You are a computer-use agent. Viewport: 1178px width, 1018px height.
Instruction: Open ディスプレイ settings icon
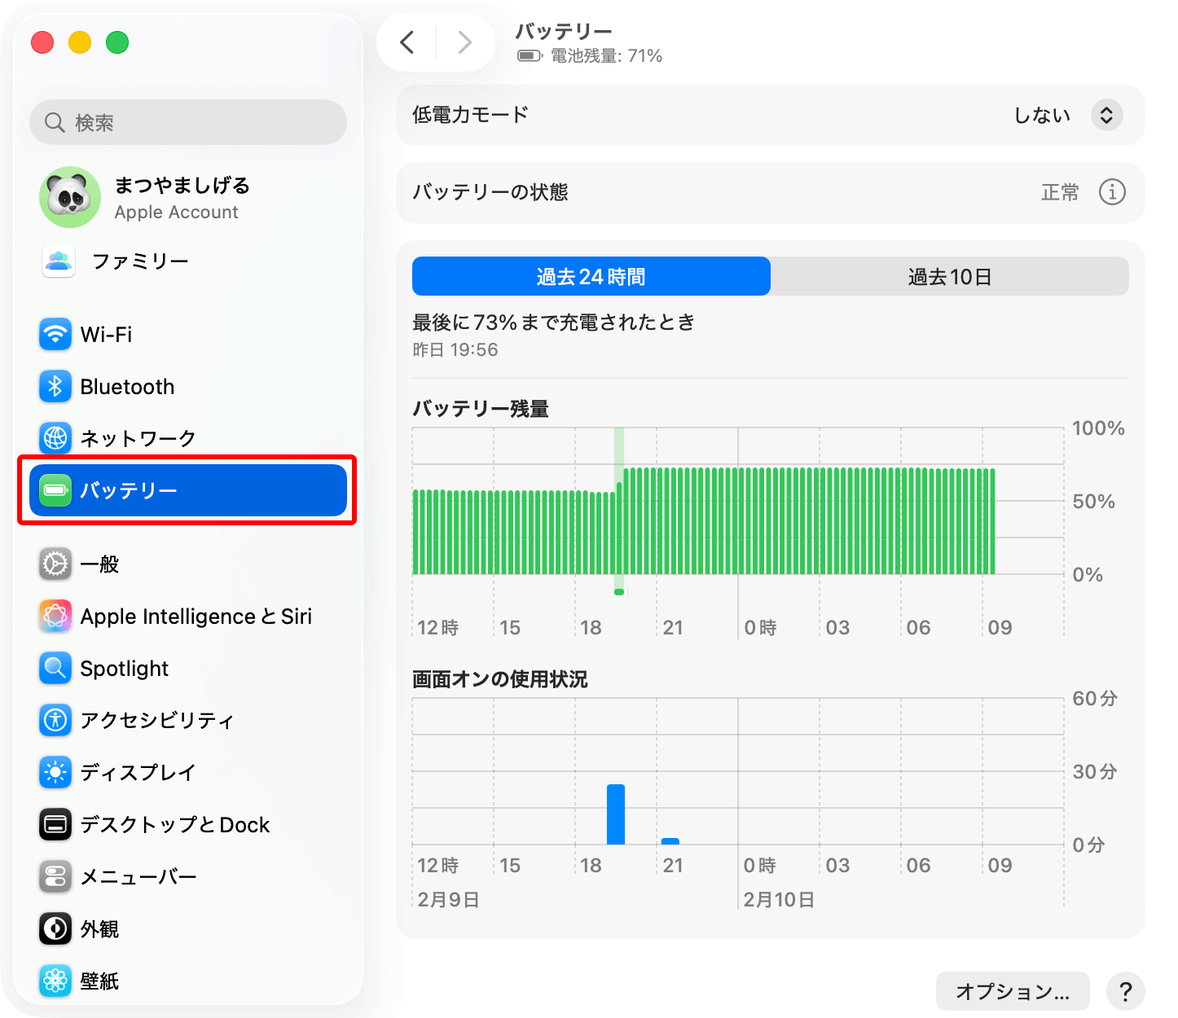(x=54, y=772)
